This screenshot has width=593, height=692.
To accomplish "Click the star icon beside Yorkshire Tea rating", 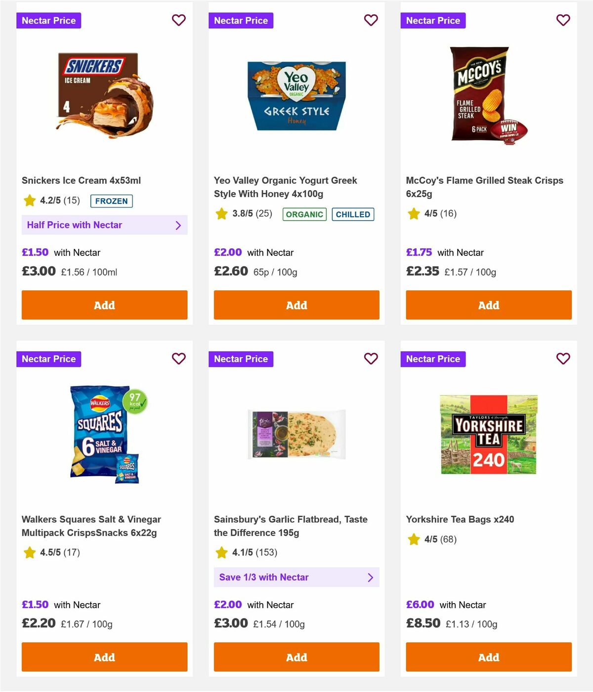I will click(414, 539).
